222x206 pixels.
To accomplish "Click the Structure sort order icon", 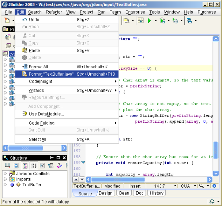I will coord(34,165).
